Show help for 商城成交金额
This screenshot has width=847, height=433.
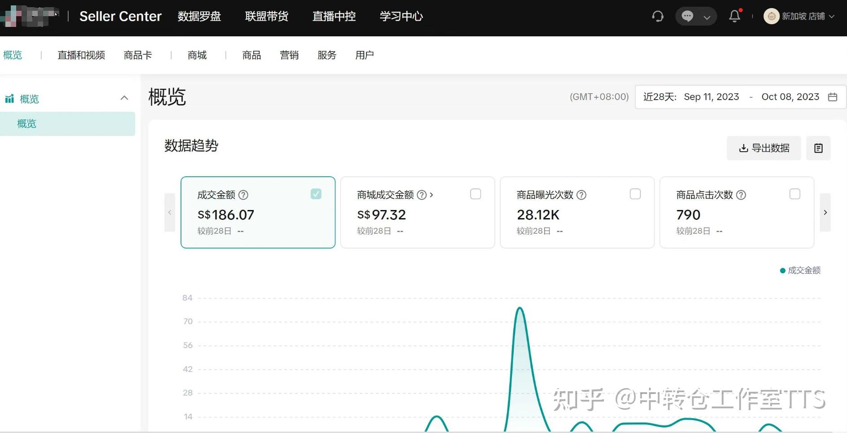tap(422, 195)
